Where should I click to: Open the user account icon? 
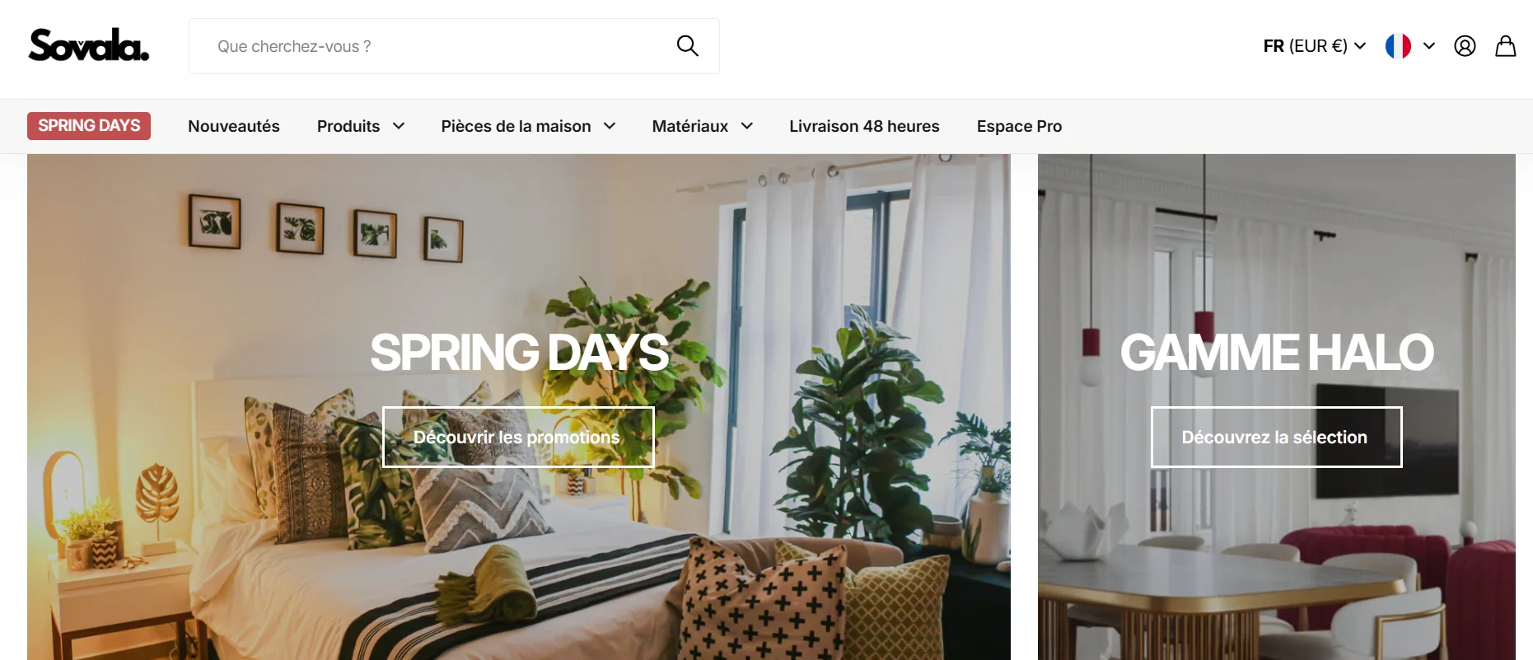click(x=1465, y=46)
